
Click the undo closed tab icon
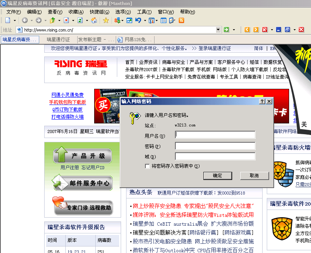click(x=138, y=20)
